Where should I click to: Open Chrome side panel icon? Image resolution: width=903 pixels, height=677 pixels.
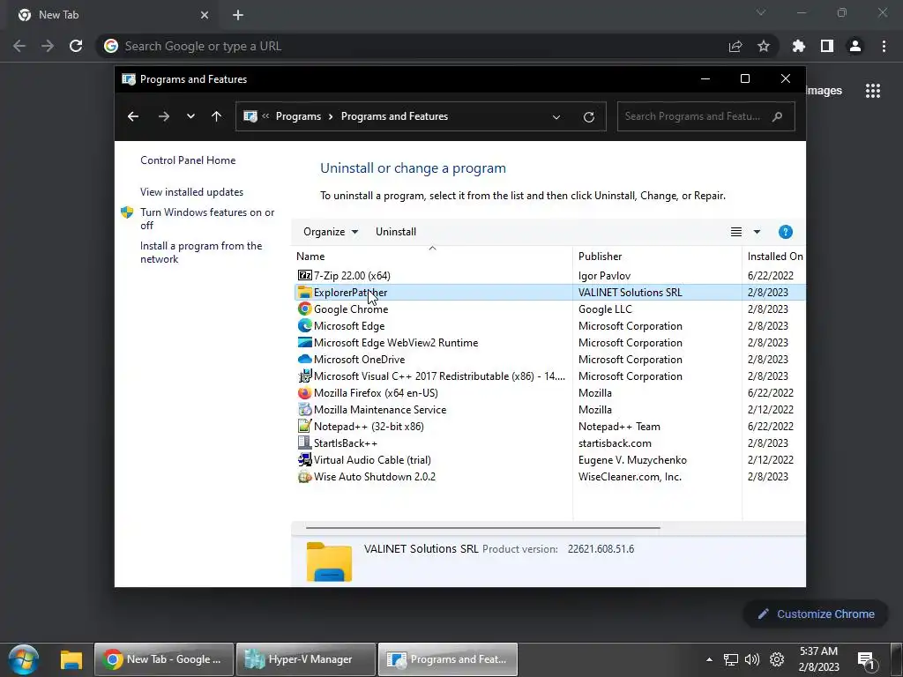click(x=827, y=46)
